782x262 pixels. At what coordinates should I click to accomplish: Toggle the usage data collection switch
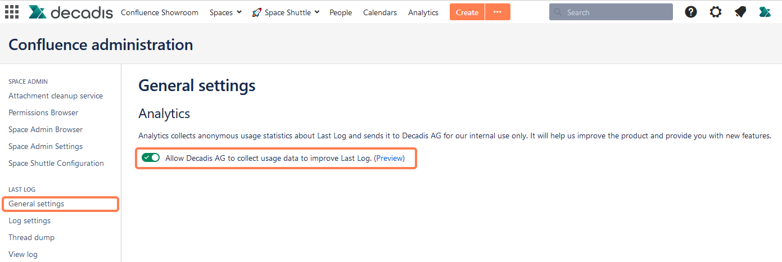[x=151, y=158]
